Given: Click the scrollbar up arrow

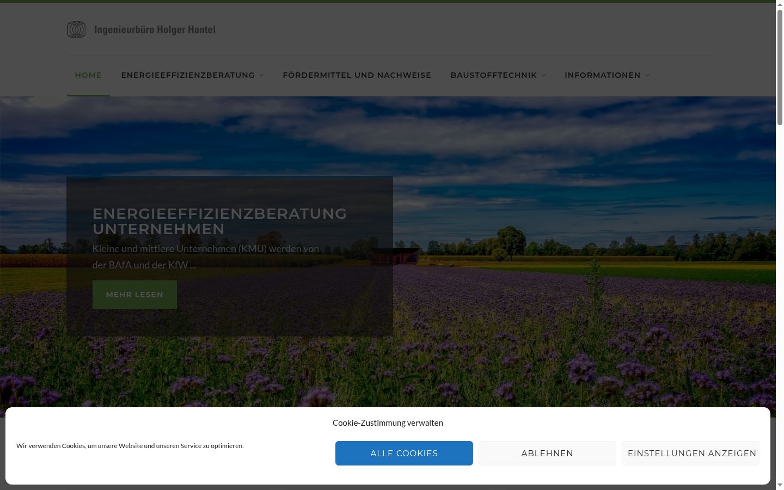Looking at the screenshot, I should 780,4.
